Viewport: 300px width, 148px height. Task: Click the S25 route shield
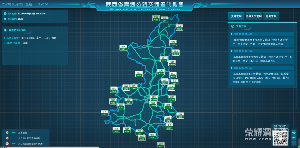[129, 101]
